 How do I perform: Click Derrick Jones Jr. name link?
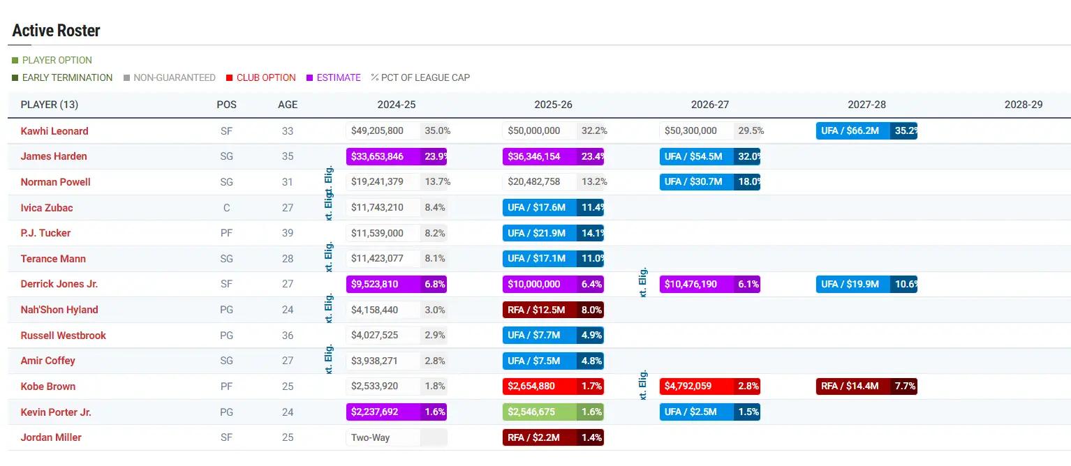(x=59, y=284)
